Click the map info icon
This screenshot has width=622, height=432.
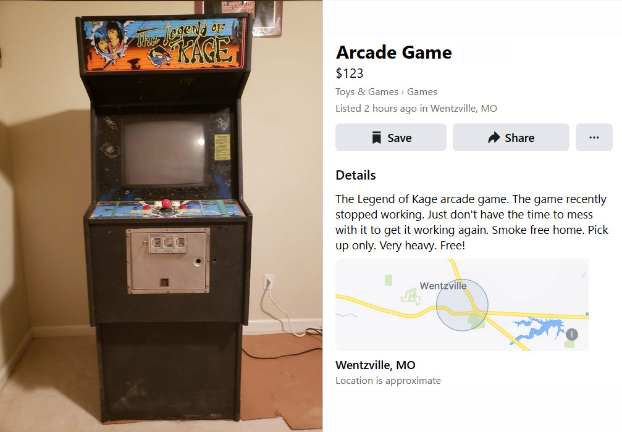571,334
